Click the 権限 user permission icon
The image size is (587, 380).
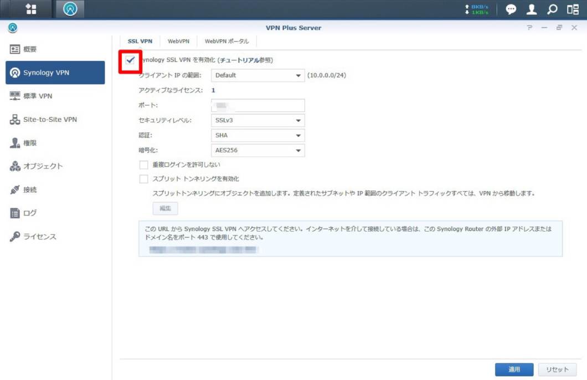click(x=14, y=143)
